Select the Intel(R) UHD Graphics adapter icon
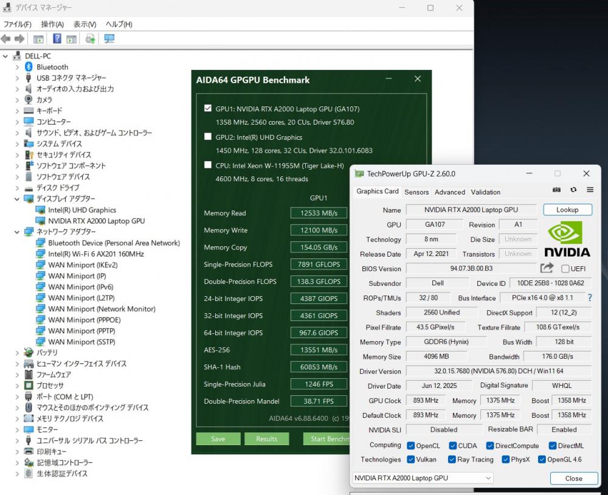 pyautogui.click(x=40, y=210)
